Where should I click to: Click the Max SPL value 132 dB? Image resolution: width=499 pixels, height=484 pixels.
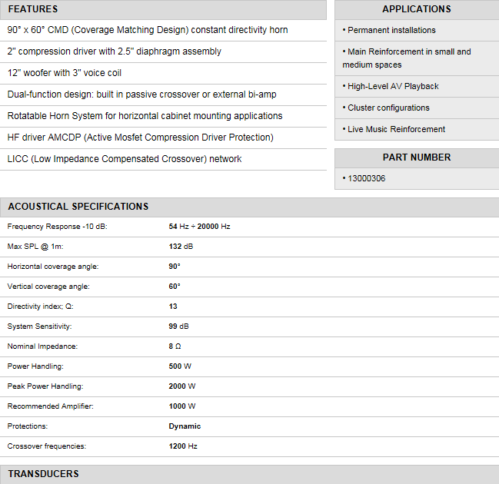click(181, 247)
